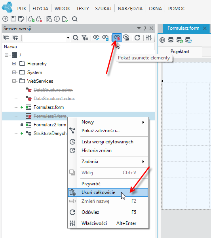Close the Formularz.form tab
211x238 pixels.
[x=205, y=28]
